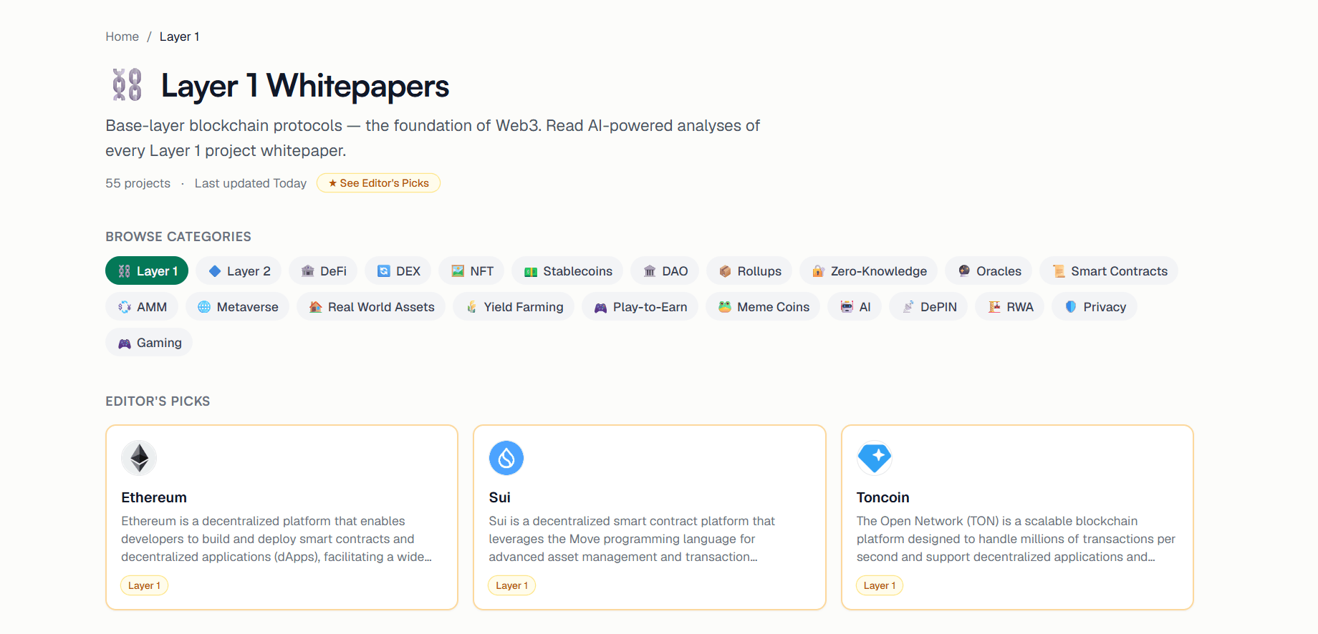Click the Sui droplet logo
1318x634 pixels.
(506, 458)
